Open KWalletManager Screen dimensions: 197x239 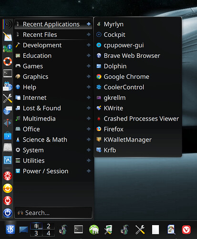[x=138, y=140]
